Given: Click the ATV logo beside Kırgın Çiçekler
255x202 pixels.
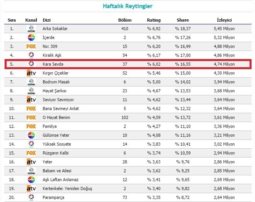Looking at the screenshot, I should [x=31, y=73].
